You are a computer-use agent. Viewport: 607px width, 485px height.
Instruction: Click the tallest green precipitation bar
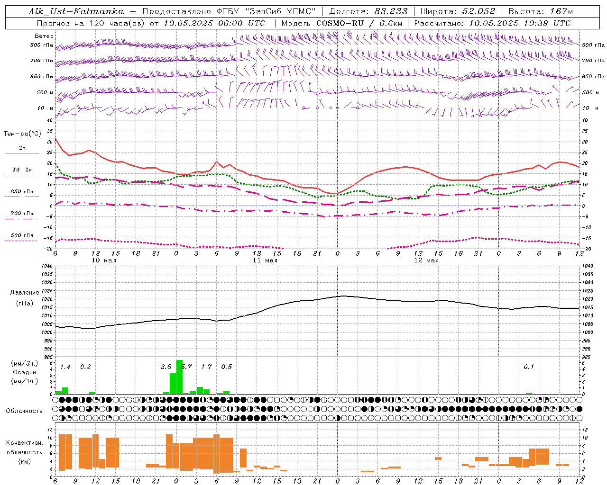179,377
